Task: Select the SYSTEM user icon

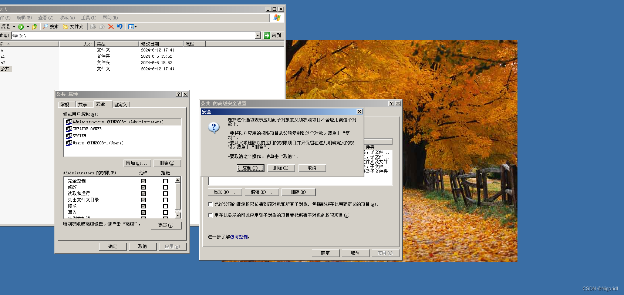Action: point(69,136)
